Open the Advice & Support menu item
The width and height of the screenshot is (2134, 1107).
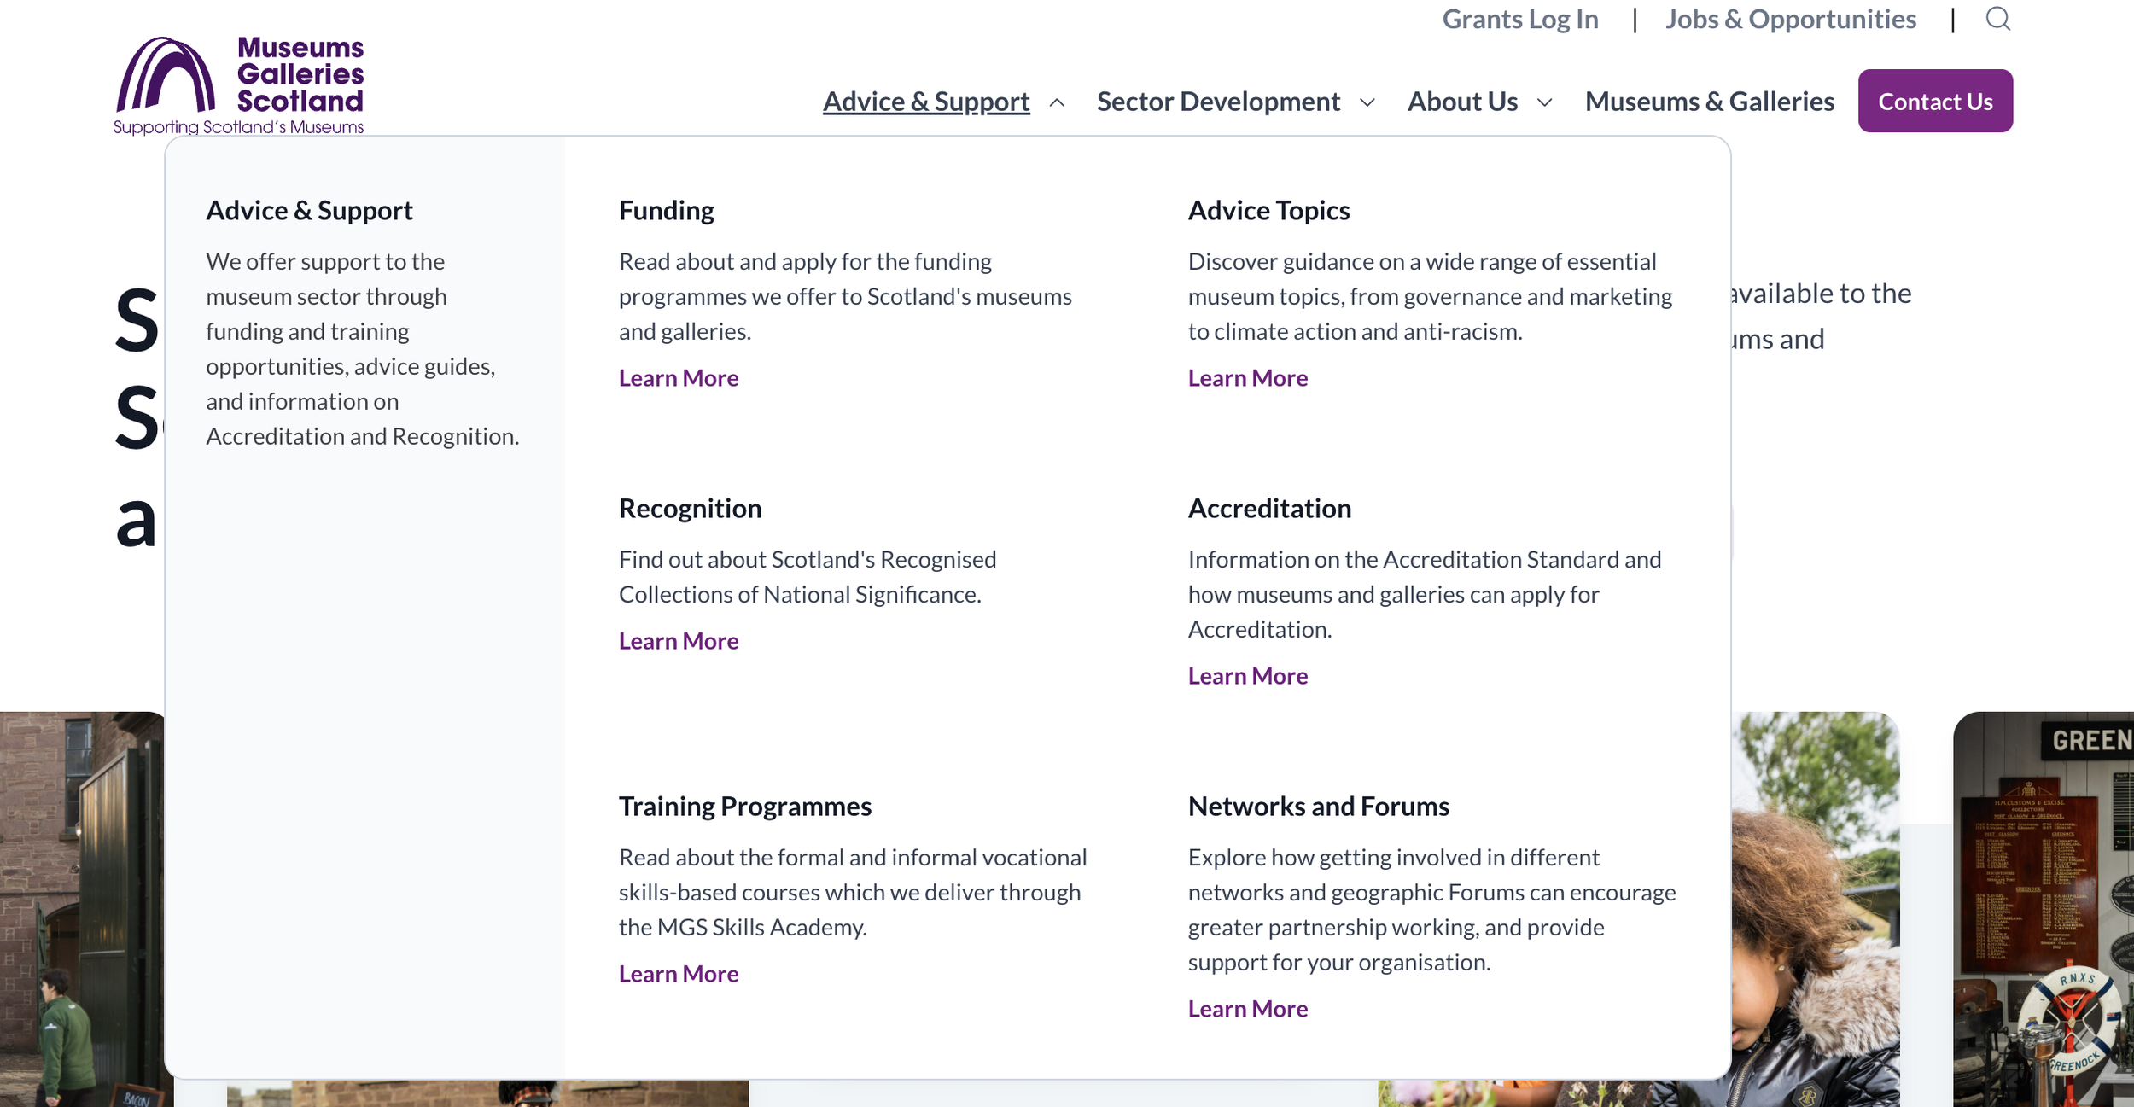(x=926, y=102)
